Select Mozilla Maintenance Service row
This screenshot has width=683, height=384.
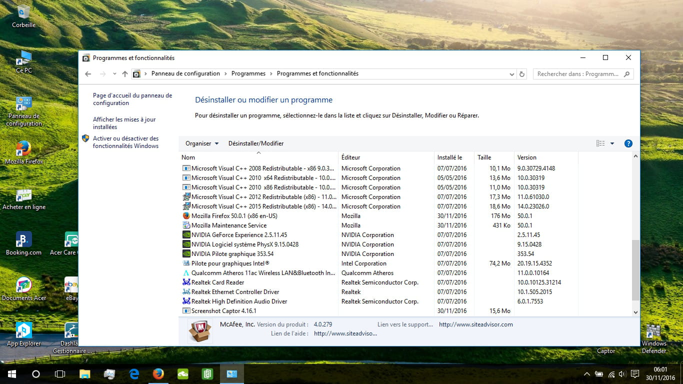[x=380, y=225]
